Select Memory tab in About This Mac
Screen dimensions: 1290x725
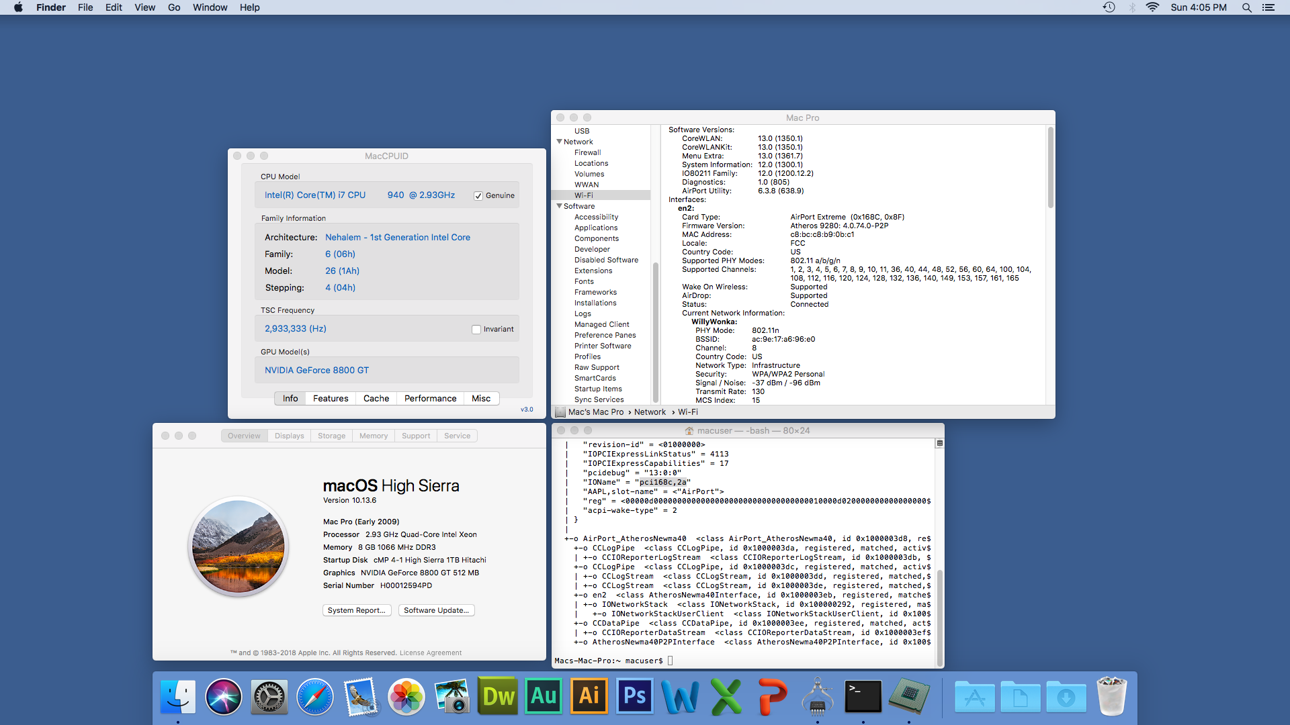[374, 436]
